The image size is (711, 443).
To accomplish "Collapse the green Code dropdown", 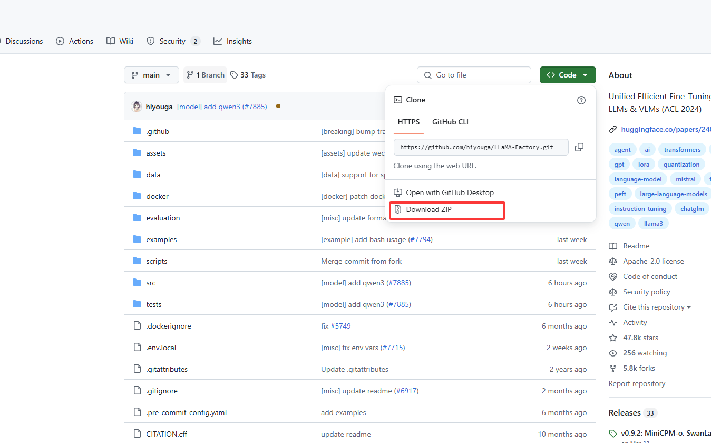I will point(568,75).
